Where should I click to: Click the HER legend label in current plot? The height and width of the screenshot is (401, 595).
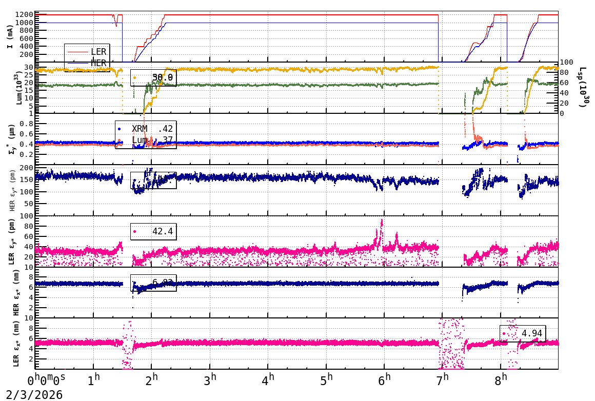(98, 63)
